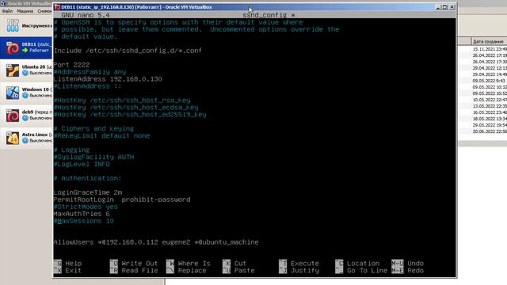Open the Tools (Инструменты) icon in VirtualBox Manager
This screenshot has height=285, width=507.
point(13,25)
